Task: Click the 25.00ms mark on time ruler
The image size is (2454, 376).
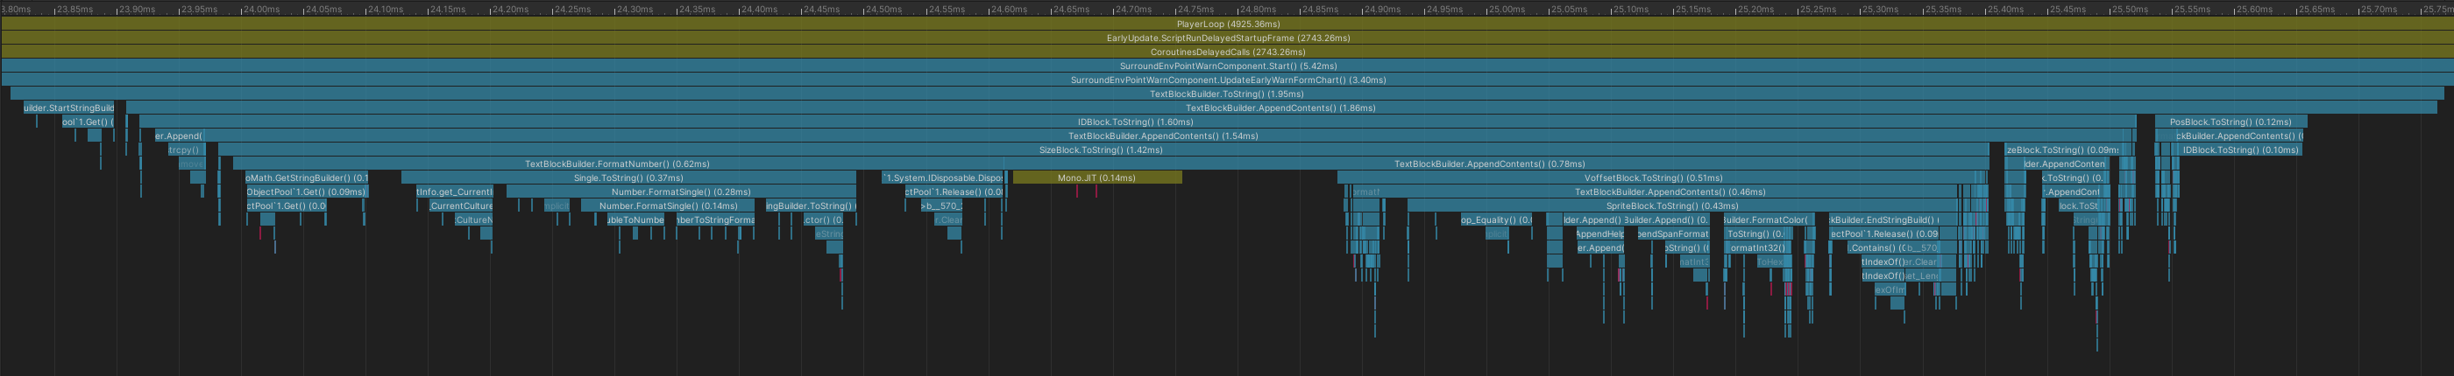Action: pyautogui.click(x=1505, y=9)
